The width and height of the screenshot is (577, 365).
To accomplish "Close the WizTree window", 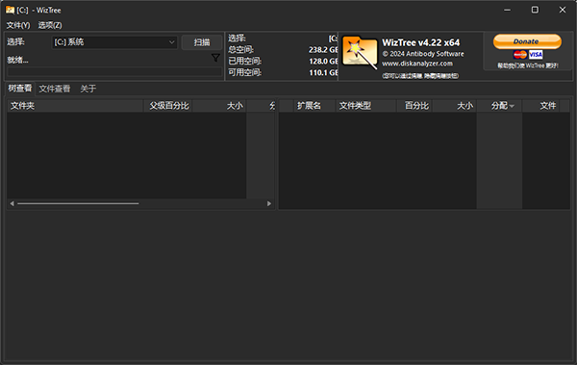I will (x=563, y=10).
